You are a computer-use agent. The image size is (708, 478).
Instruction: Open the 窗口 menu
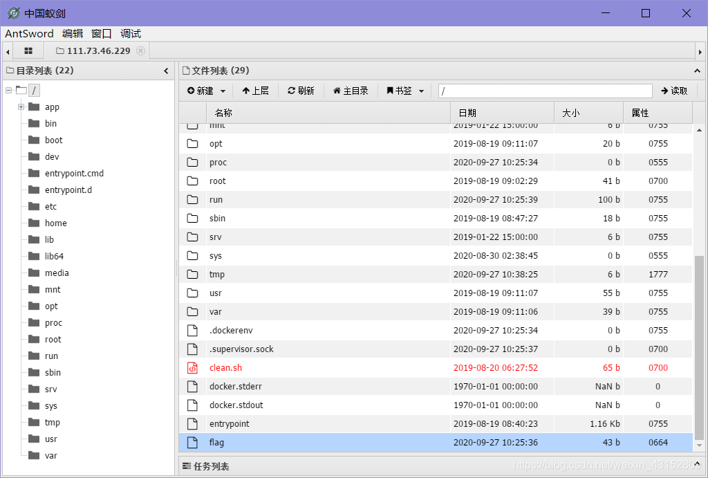click(x=102, y=33)
